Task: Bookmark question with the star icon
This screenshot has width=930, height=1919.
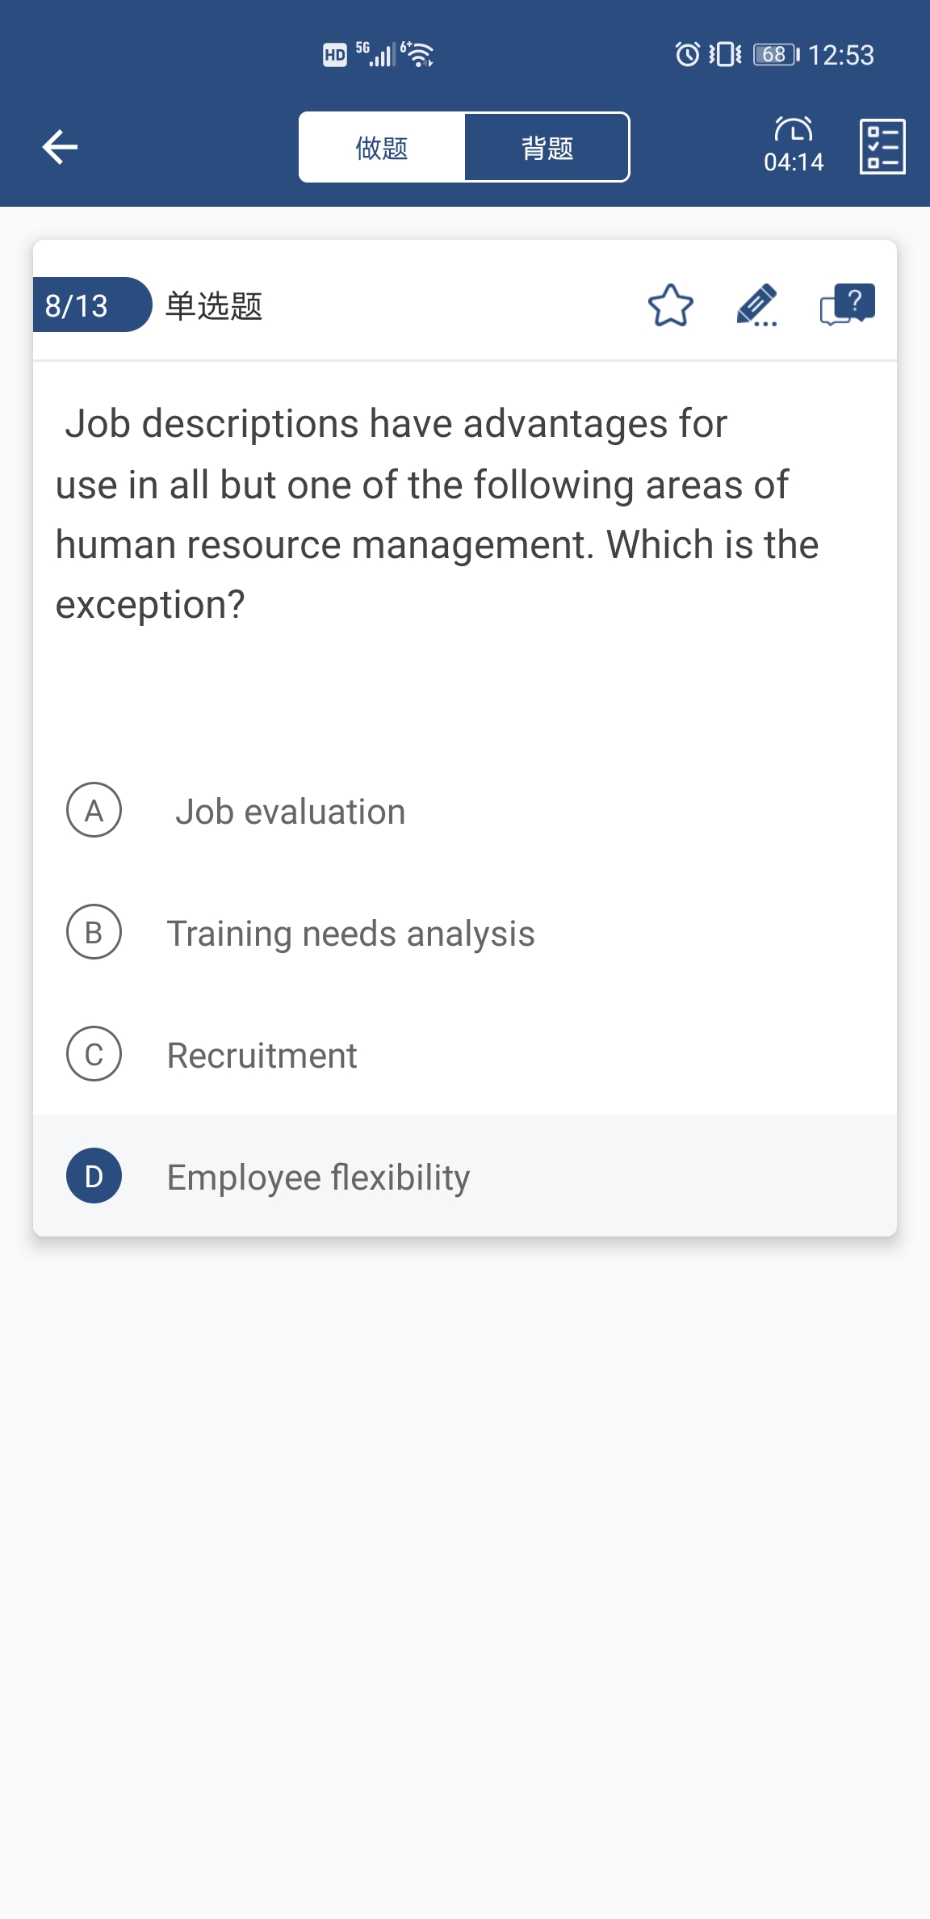Action: pos(670,305)
